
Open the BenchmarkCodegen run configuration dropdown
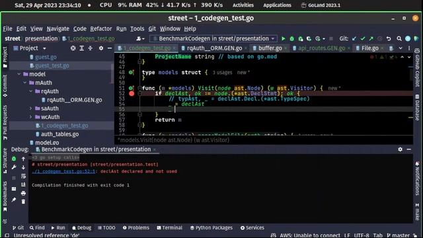coord(214,38)
